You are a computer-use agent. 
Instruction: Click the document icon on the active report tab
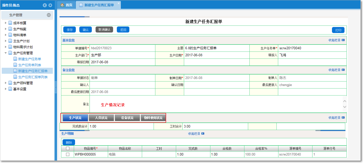[81, 4]
